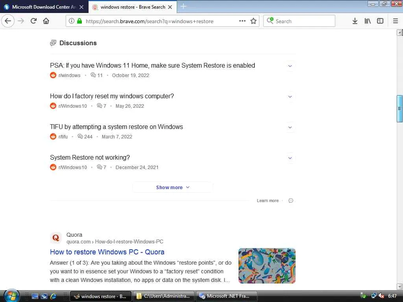Focus the toolbar Search box
Viewport: 403px width, 302px height.
click(x=299, y=21)
